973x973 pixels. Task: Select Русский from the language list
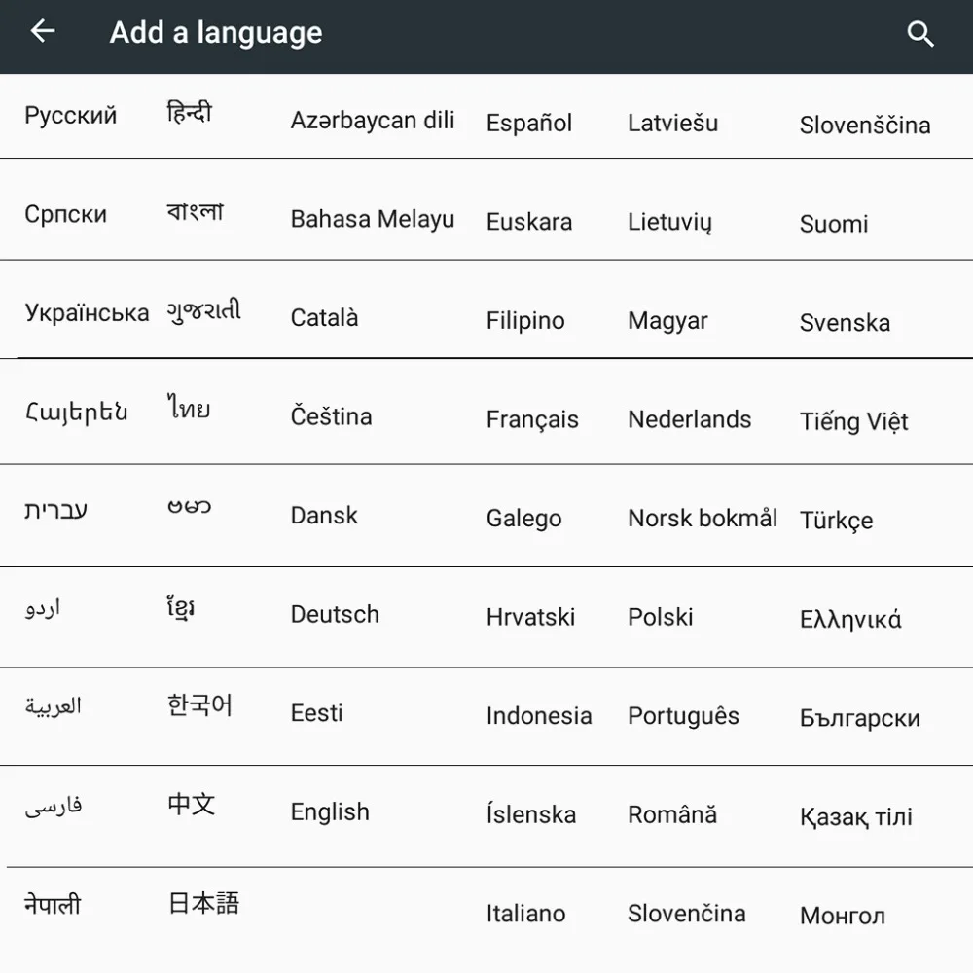coord(70,116)
